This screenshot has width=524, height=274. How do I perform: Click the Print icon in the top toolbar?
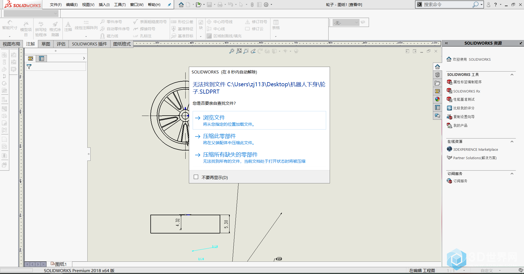[220, 5]
